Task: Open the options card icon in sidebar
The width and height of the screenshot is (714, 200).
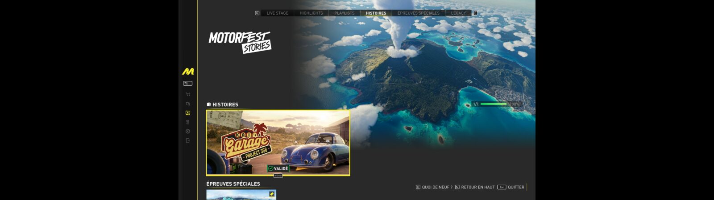Action: 188,83
